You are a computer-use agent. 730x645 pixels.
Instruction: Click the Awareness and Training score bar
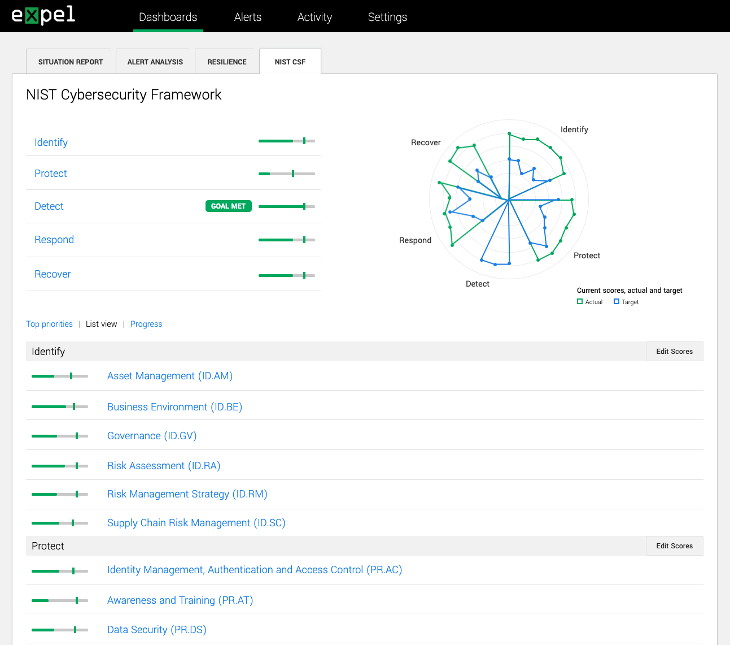(60, 600)
